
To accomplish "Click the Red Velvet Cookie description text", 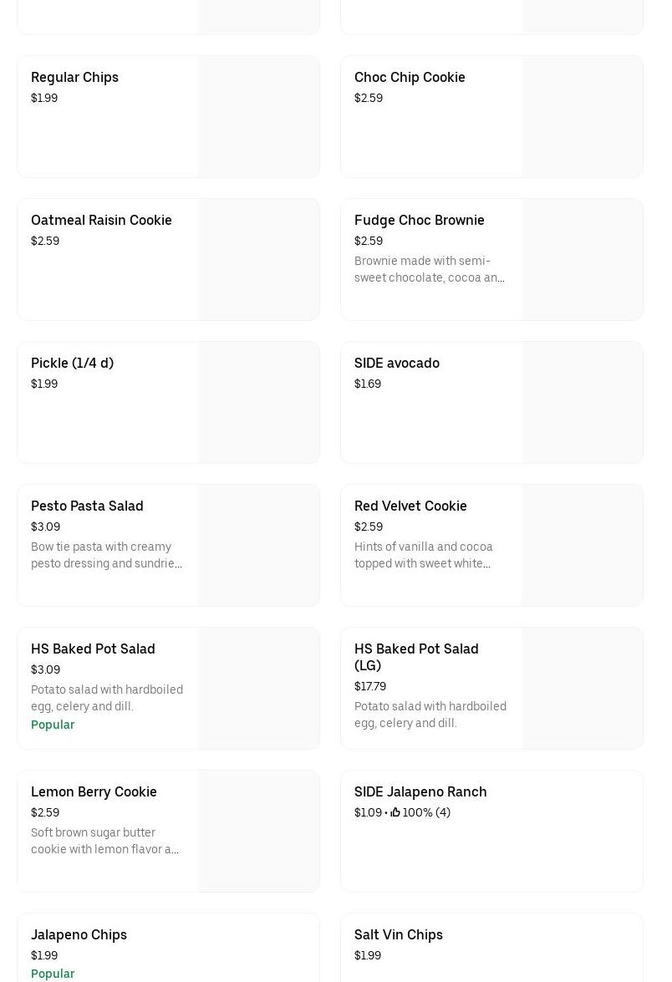I will 423,555.
